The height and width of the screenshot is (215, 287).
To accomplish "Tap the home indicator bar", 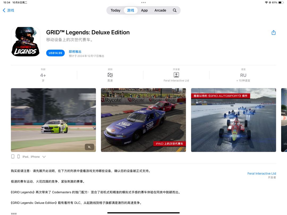I will [x=143, y=213].
